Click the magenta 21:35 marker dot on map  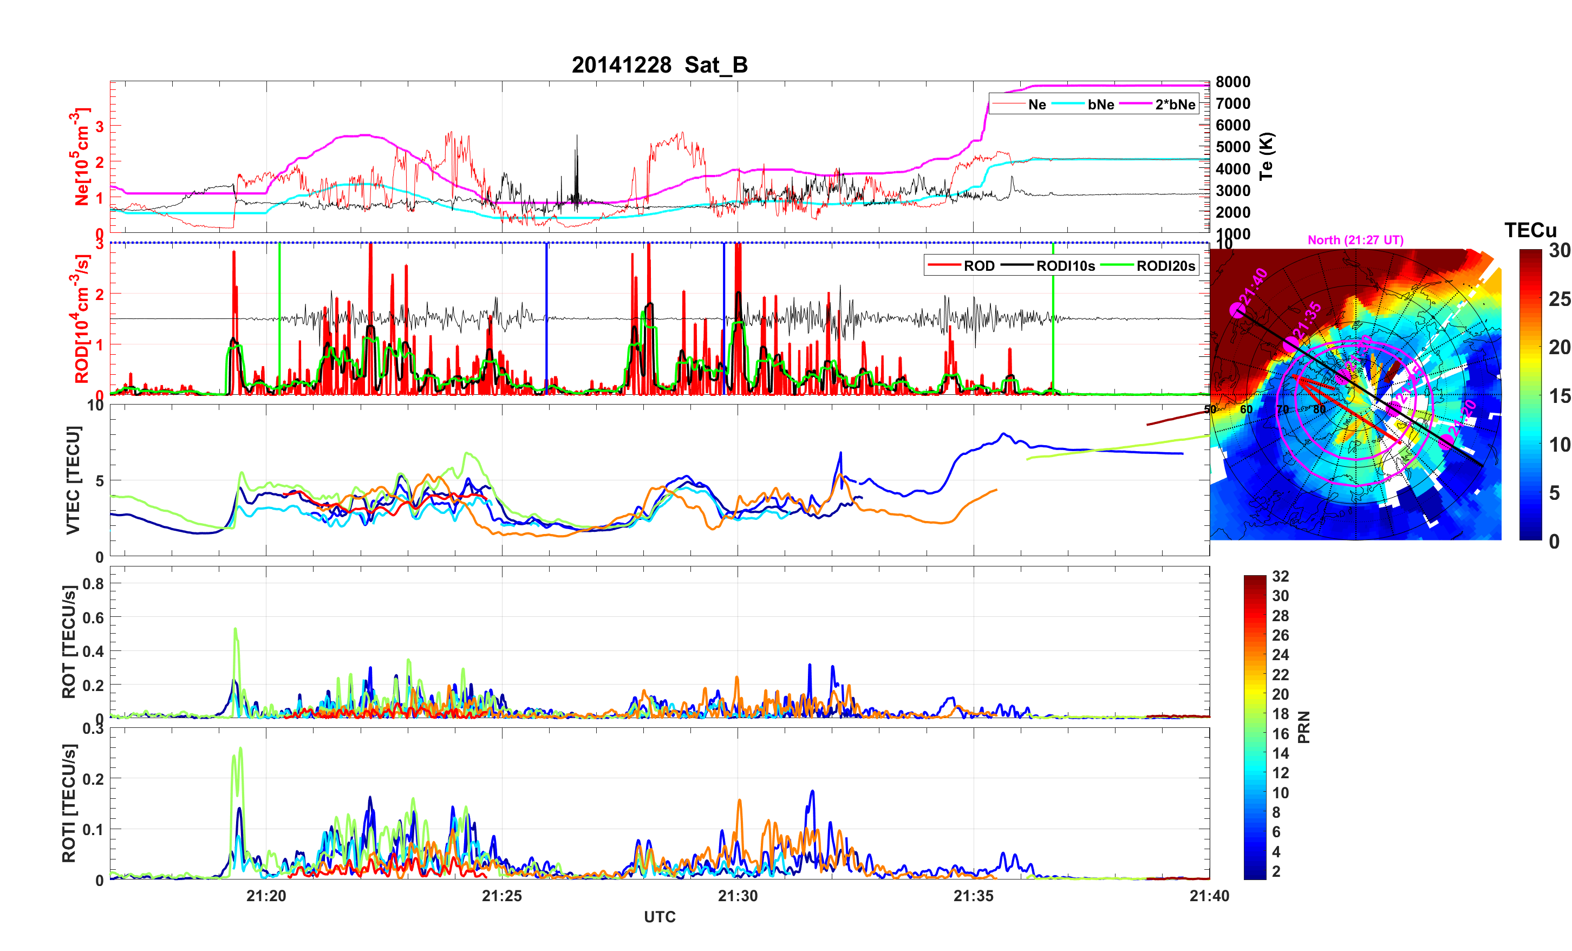coord(1290,344)
